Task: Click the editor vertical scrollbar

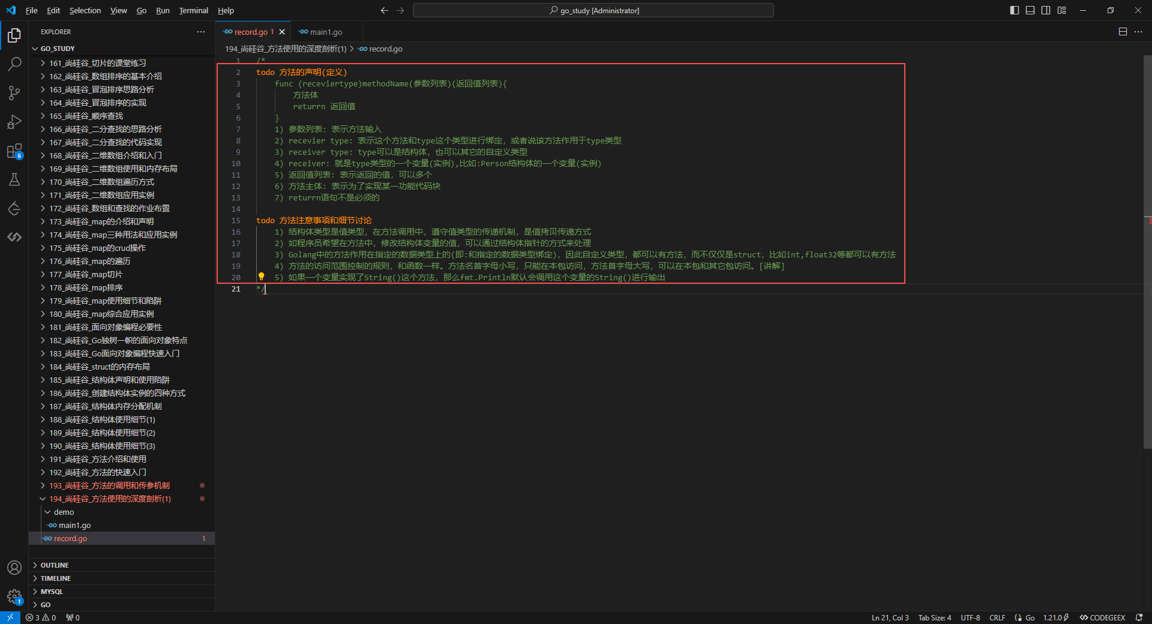Action: [1147, 252]
